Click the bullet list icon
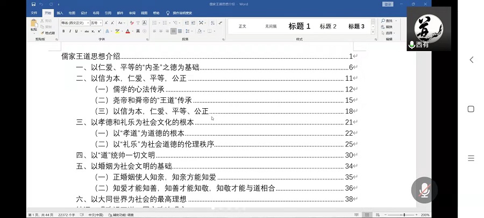 (x=154, y=23)
